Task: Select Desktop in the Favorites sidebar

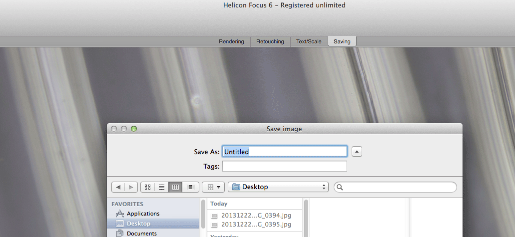Action: [153, 224]
